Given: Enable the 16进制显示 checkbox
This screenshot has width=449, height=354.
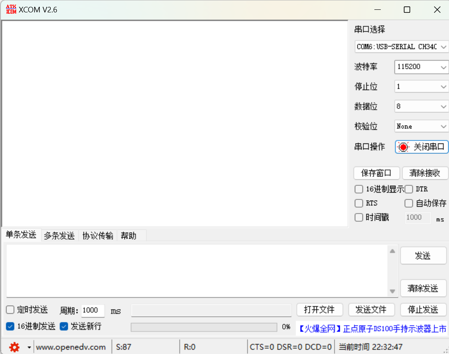Looking at the screenshot, I should click(359, 189).
